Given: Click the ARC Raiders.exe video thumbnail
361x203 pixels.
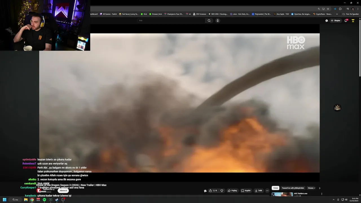Looking at the screenshot, I should (x=282, y=194).
